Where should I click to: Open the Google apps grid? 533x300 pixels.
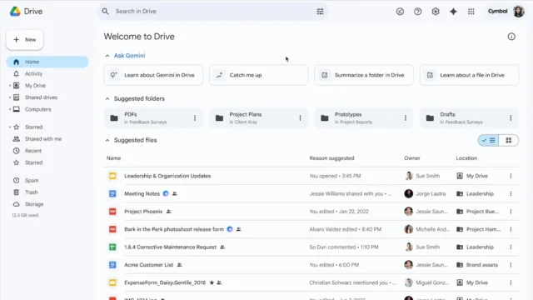(x=471, y=12)
